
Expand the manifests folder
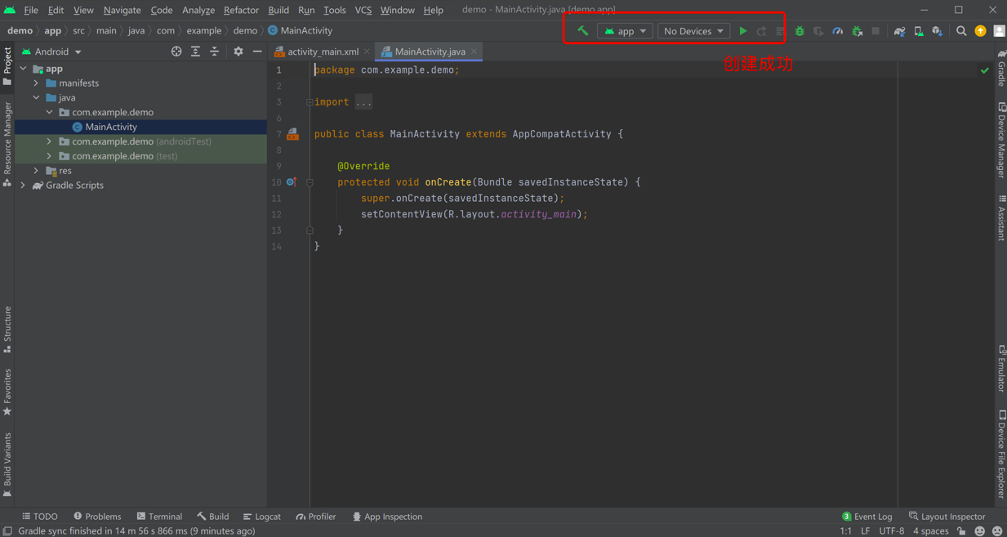click(x=36, y=83)
